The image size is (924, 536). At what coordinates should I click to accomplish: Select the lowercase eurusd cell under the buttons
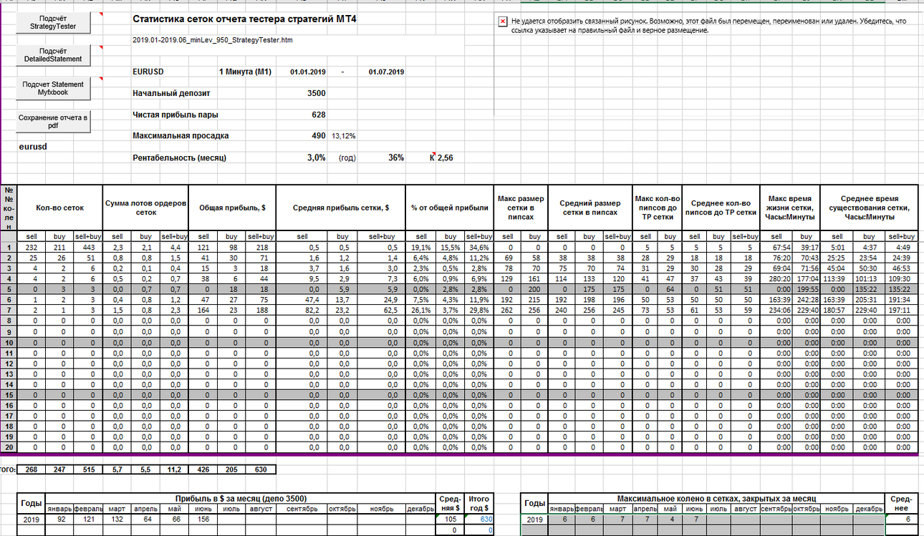32,146
